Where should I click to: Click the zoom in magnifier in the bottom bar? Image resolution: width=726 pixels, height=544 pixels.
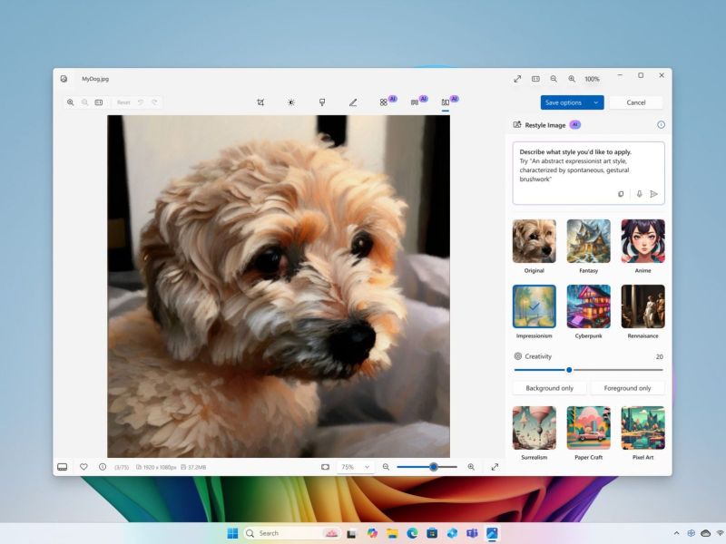pyautogui.click(x=471, y=467)
